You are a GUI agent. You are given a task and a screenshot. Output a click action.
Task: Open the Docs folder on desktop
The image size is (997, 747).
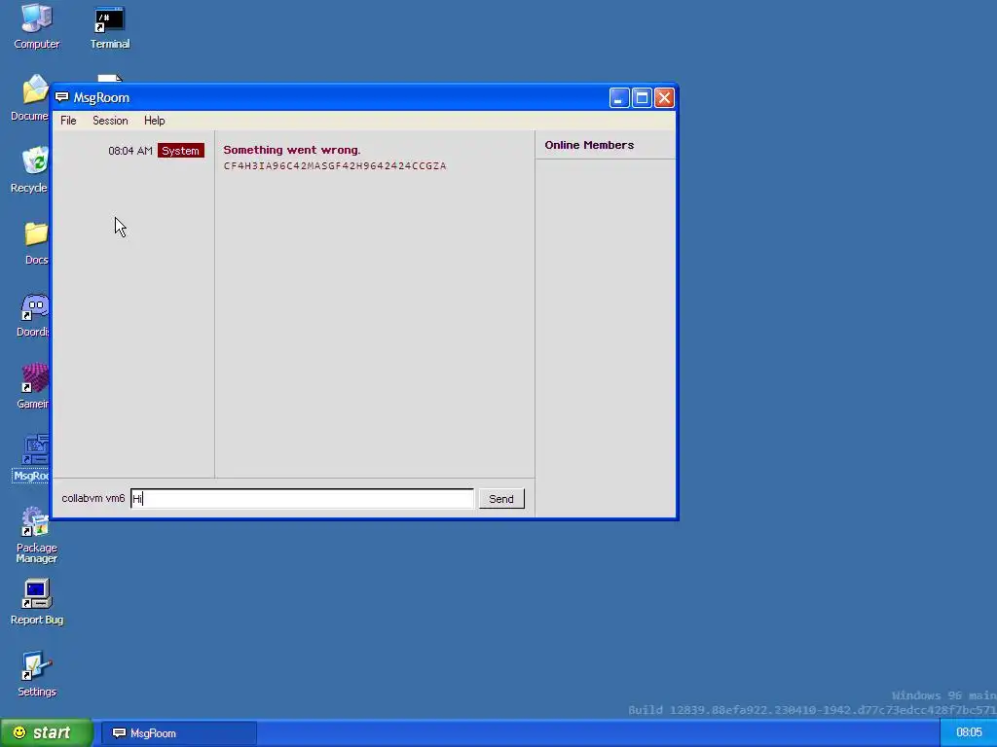[36, 242]
